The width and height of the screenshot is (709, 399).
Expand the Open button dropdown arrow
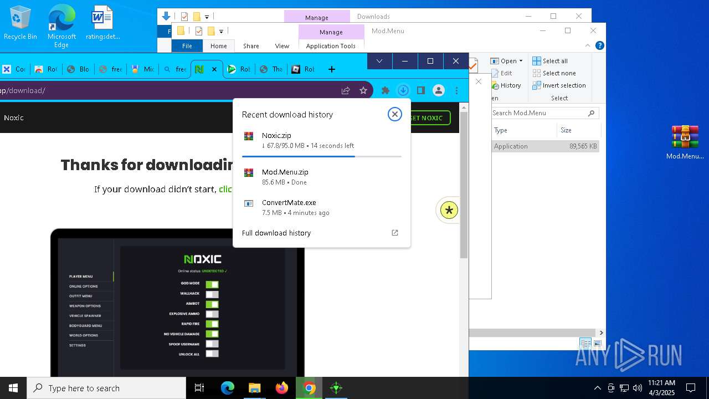[x=521, y=61]
